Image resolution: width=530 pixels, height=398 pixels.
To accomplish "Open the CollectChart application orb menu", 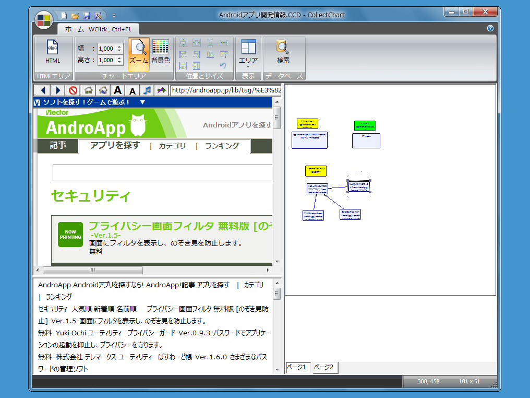I will (x=44, y=19).
